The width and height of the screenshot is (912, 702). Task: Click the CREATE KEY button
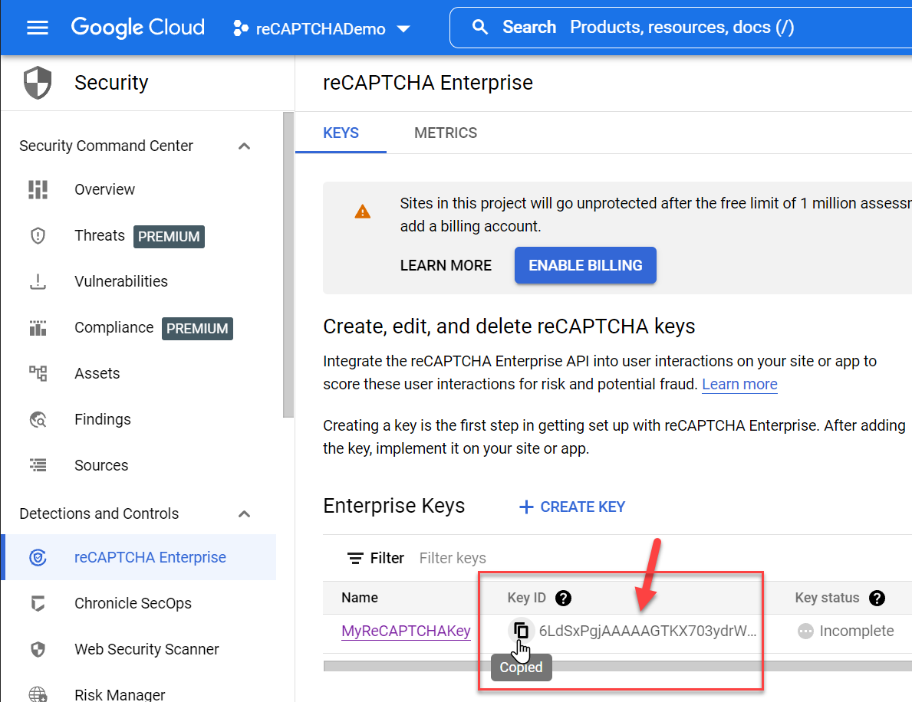click(x=571, y=507)
